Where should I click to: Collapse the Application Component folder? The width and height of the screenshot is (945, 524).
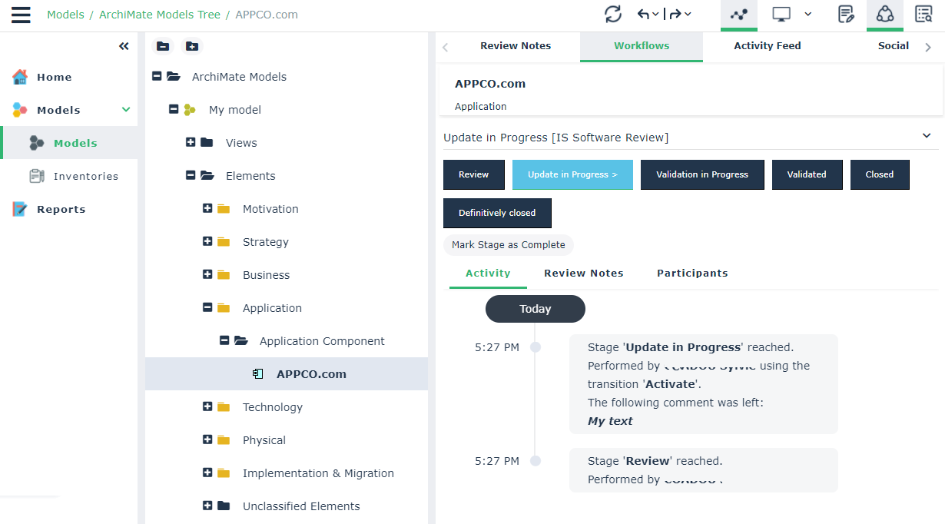(x=224, y=340)
